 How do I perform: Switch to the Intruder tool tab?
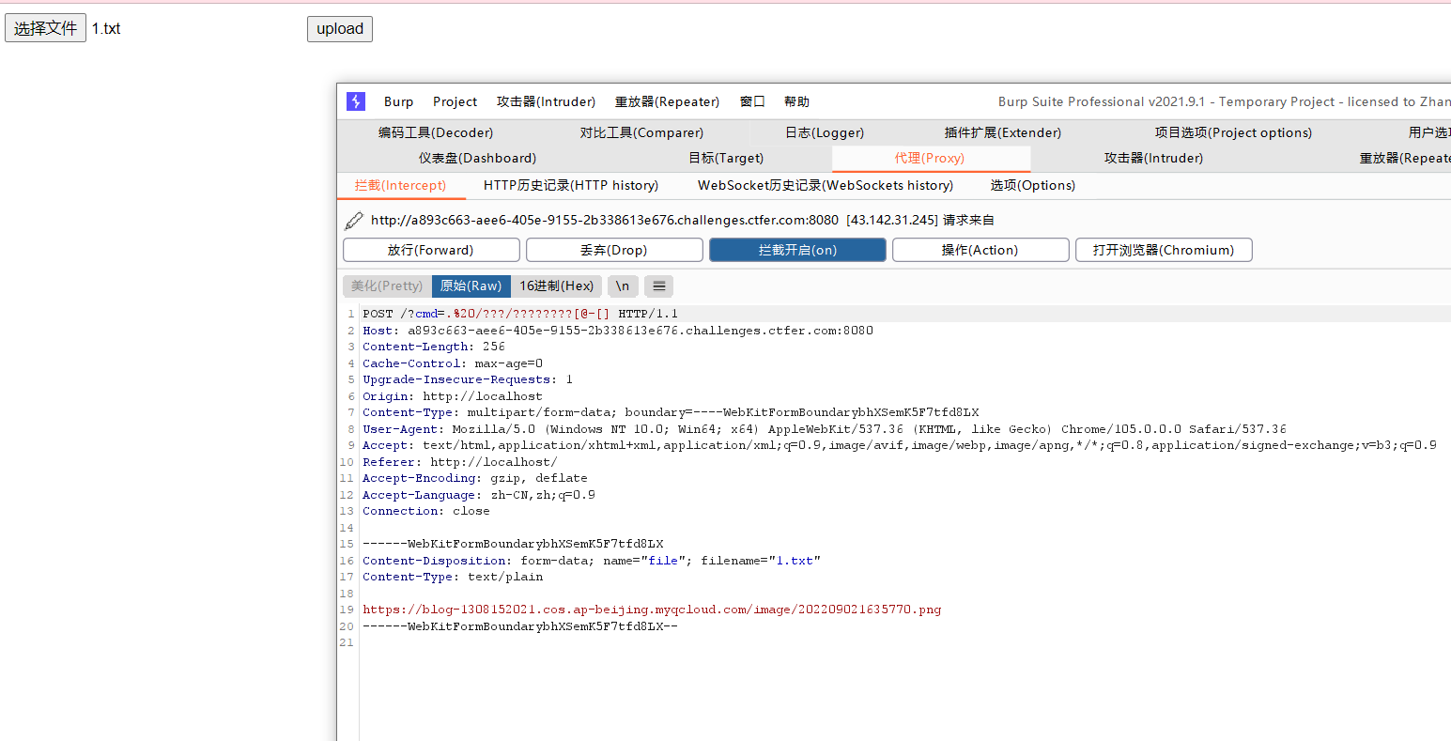click(x=1153, y=158)
